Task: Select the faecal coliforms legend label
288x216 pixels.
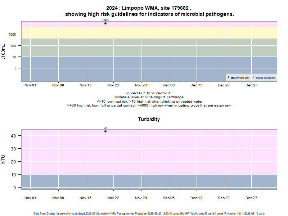Action: click(x=265, y=78)
